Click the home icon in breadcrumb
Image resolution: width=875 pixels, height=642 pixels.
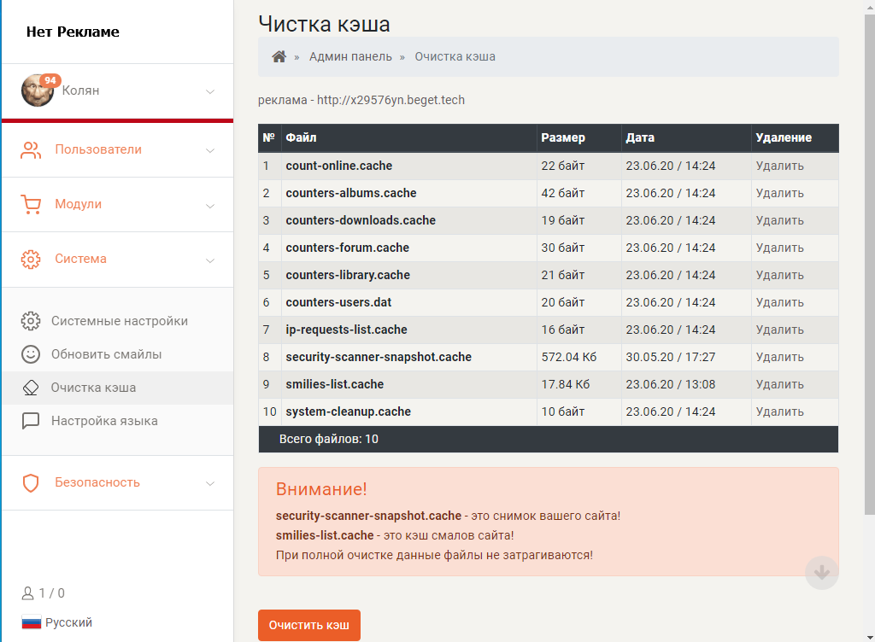279,57
